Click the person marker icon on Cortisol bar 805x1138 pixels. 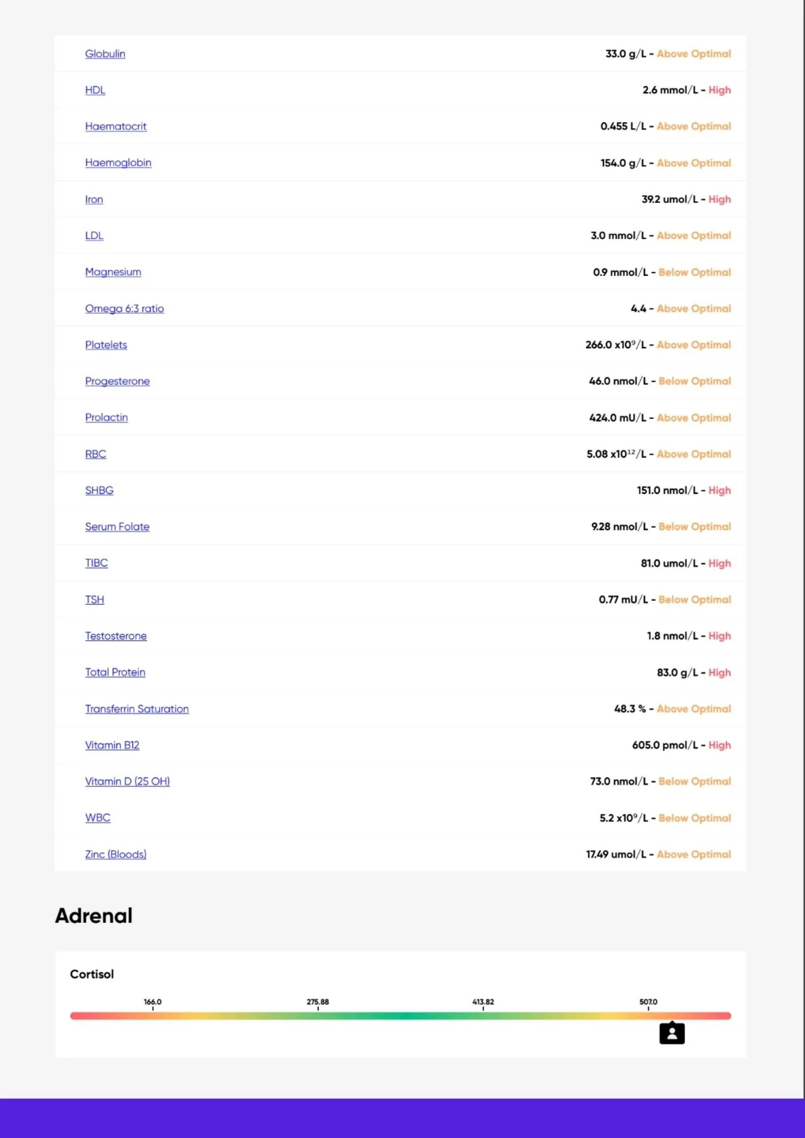click(x=672, y=1033)
